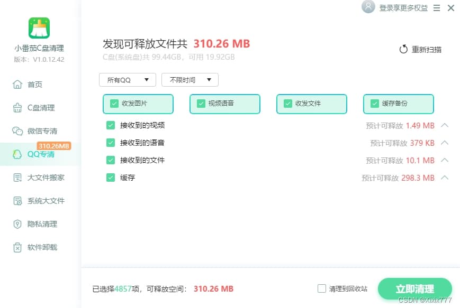Screen dimensions: 460x308
Task: Expand the 接收到的视频 row chevron
Action: coord(445,125)
